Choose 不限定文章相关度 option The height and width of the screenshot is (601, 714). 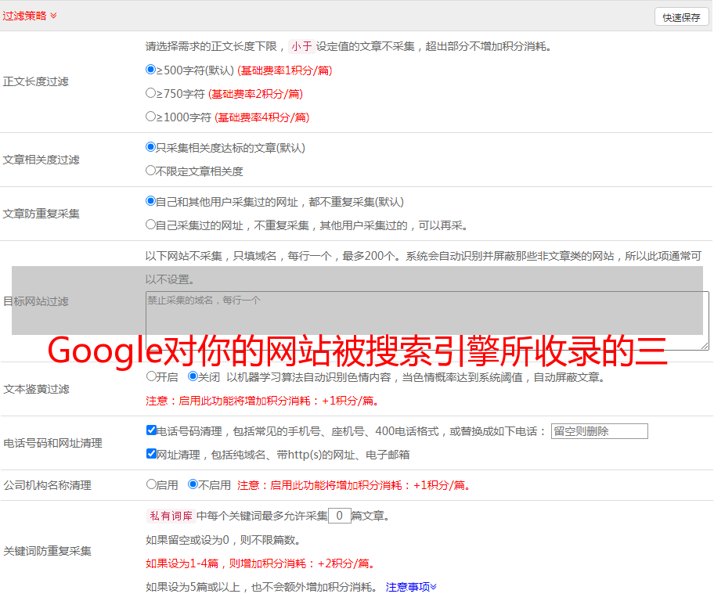click(x=151, y=170)
